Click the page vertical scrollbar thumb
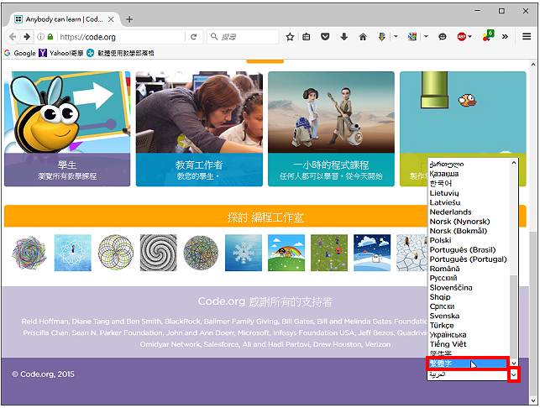540x408 pixels. click(533, 315)
